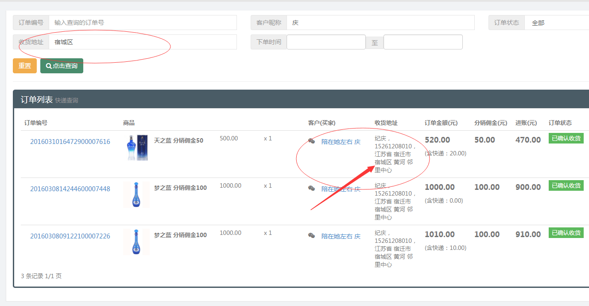This screenshot has height=306, width=589.
Task: Click the 收货地址 input with 宿城区
Action: [143, 42]
